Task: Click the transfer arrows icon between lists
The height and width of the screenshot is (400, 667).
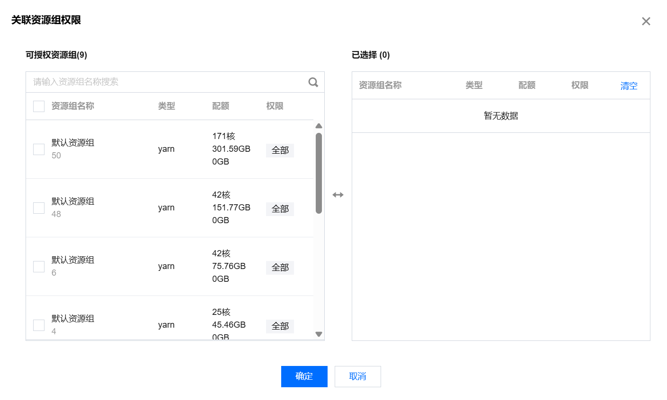Action: click(338, 195)
